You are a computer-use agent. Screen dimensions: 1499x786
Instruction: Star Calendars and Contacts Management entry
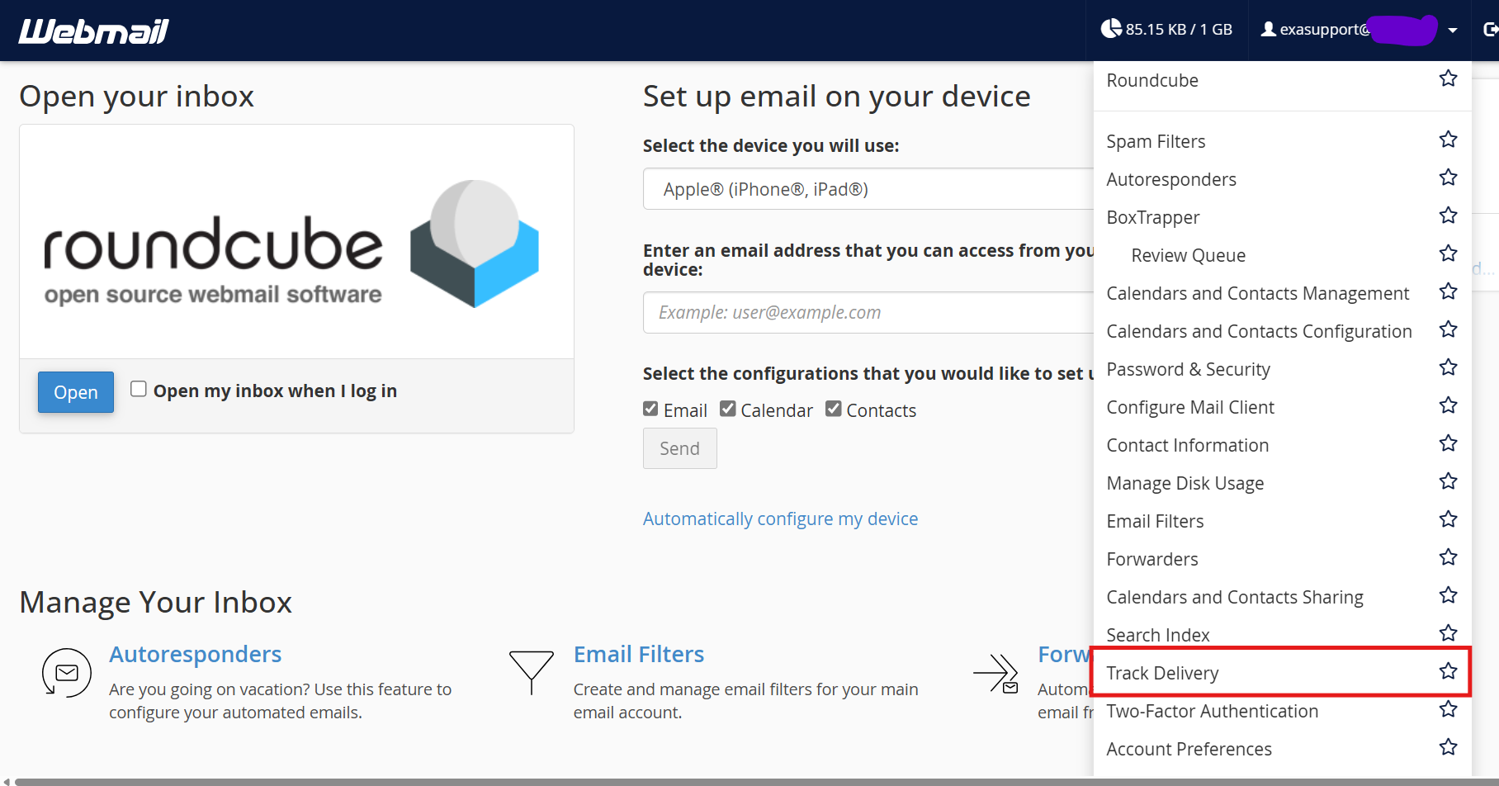[x=1448, y=291]
